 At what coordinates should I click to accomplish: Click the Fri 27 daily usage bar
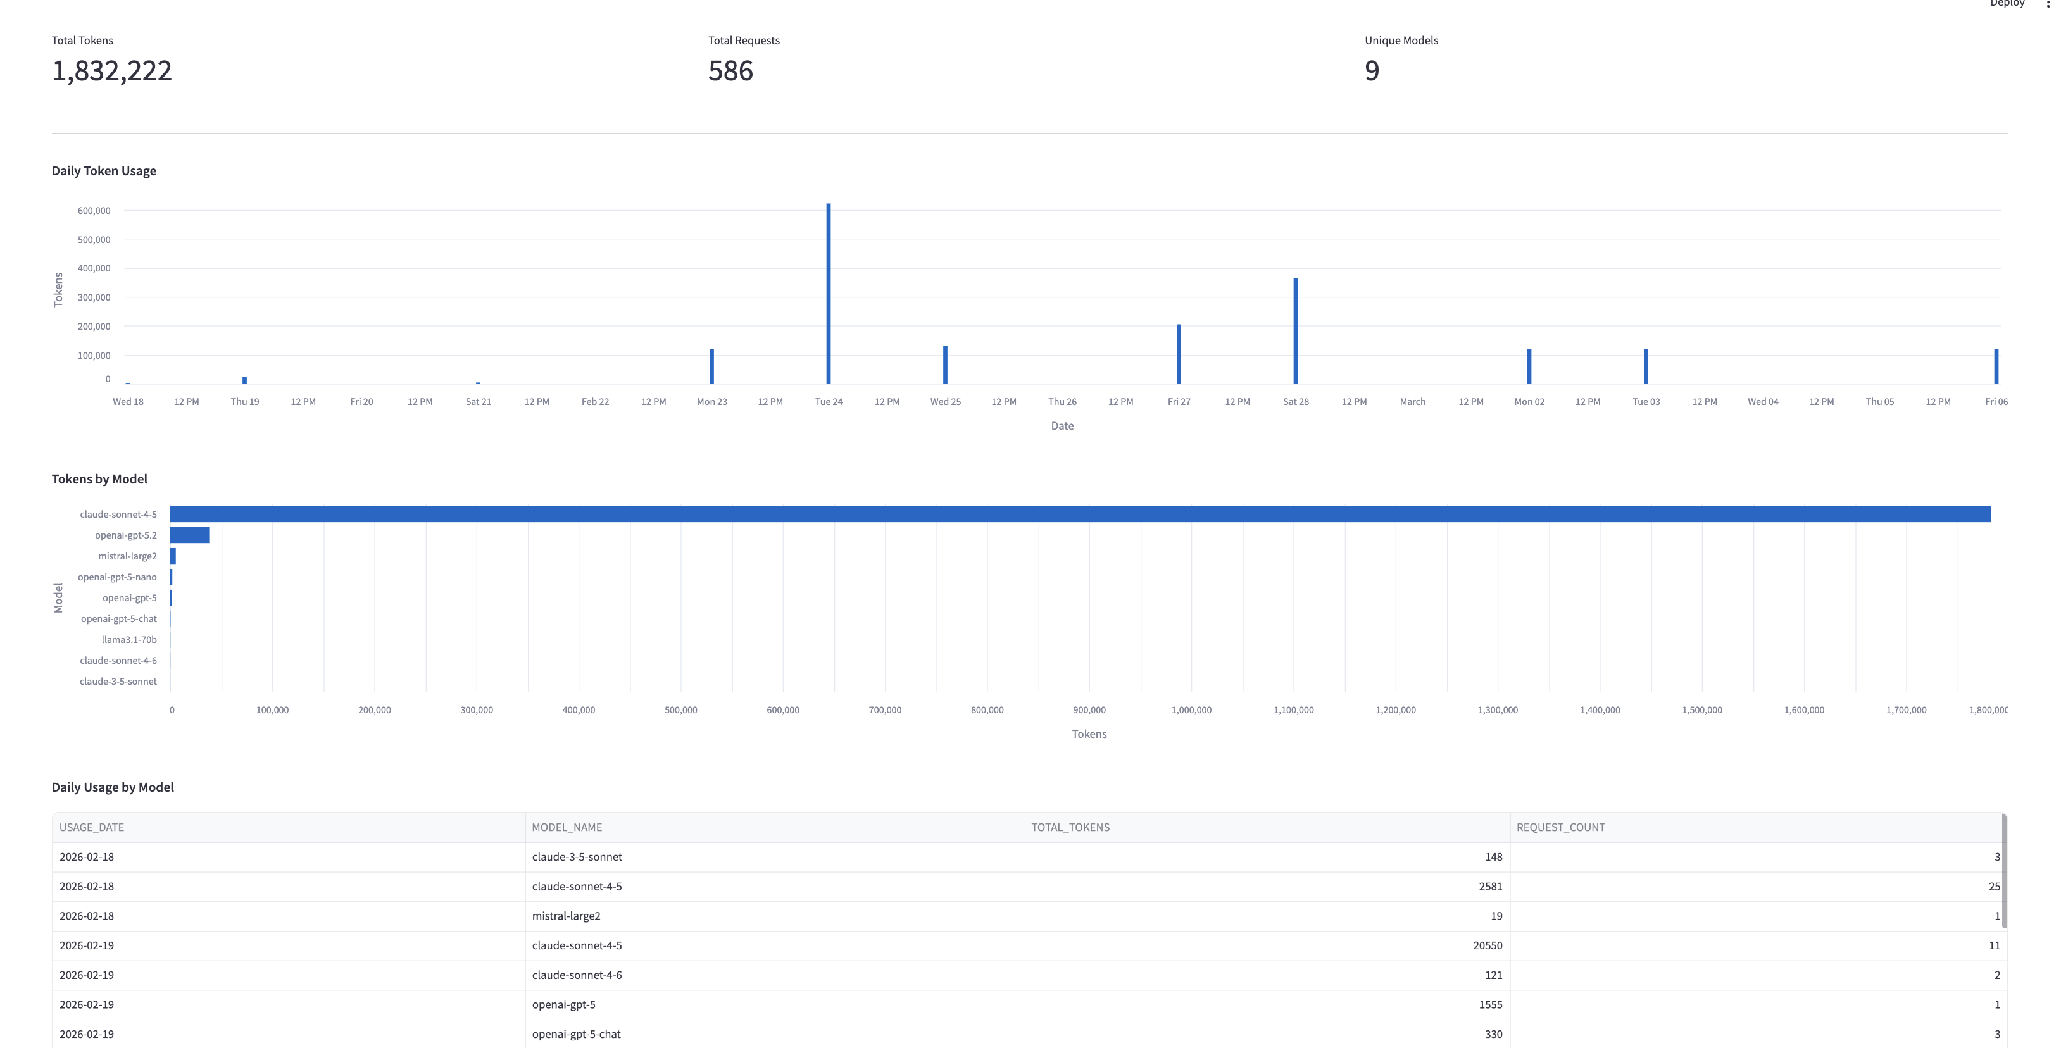pos(1179,354)
